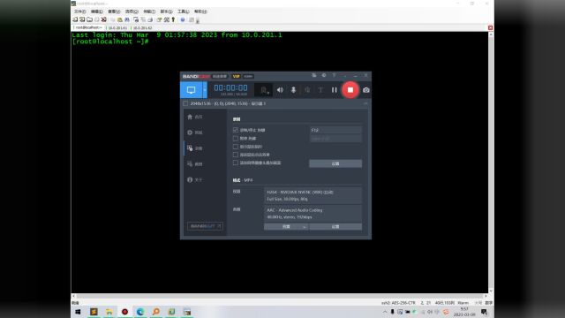Open the format presets dropdown
The image size is (565, 318).
tap(286, 226)
